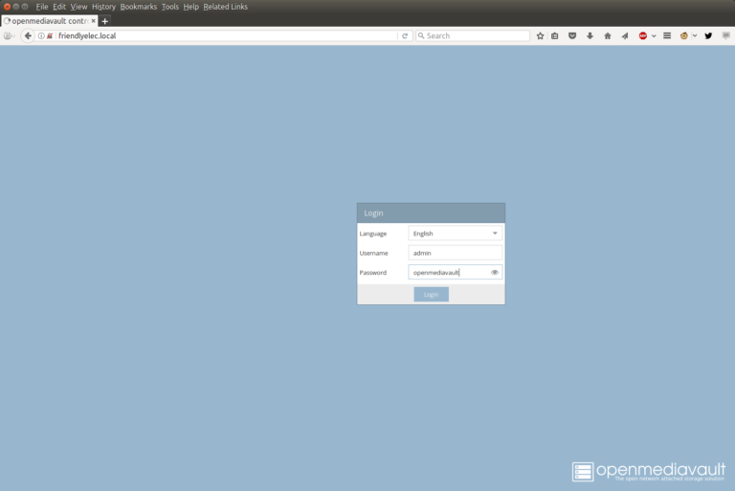The image size is (735, 491).
Task: Click the browser Search box
Action: [x=473, y=35]
